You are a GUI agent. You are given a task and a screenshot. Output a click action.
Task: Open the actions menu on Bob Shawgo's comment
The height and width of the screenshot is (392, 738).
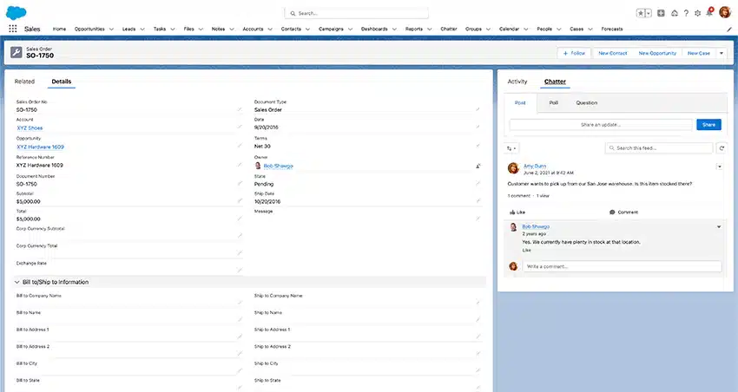coord(719,226)
